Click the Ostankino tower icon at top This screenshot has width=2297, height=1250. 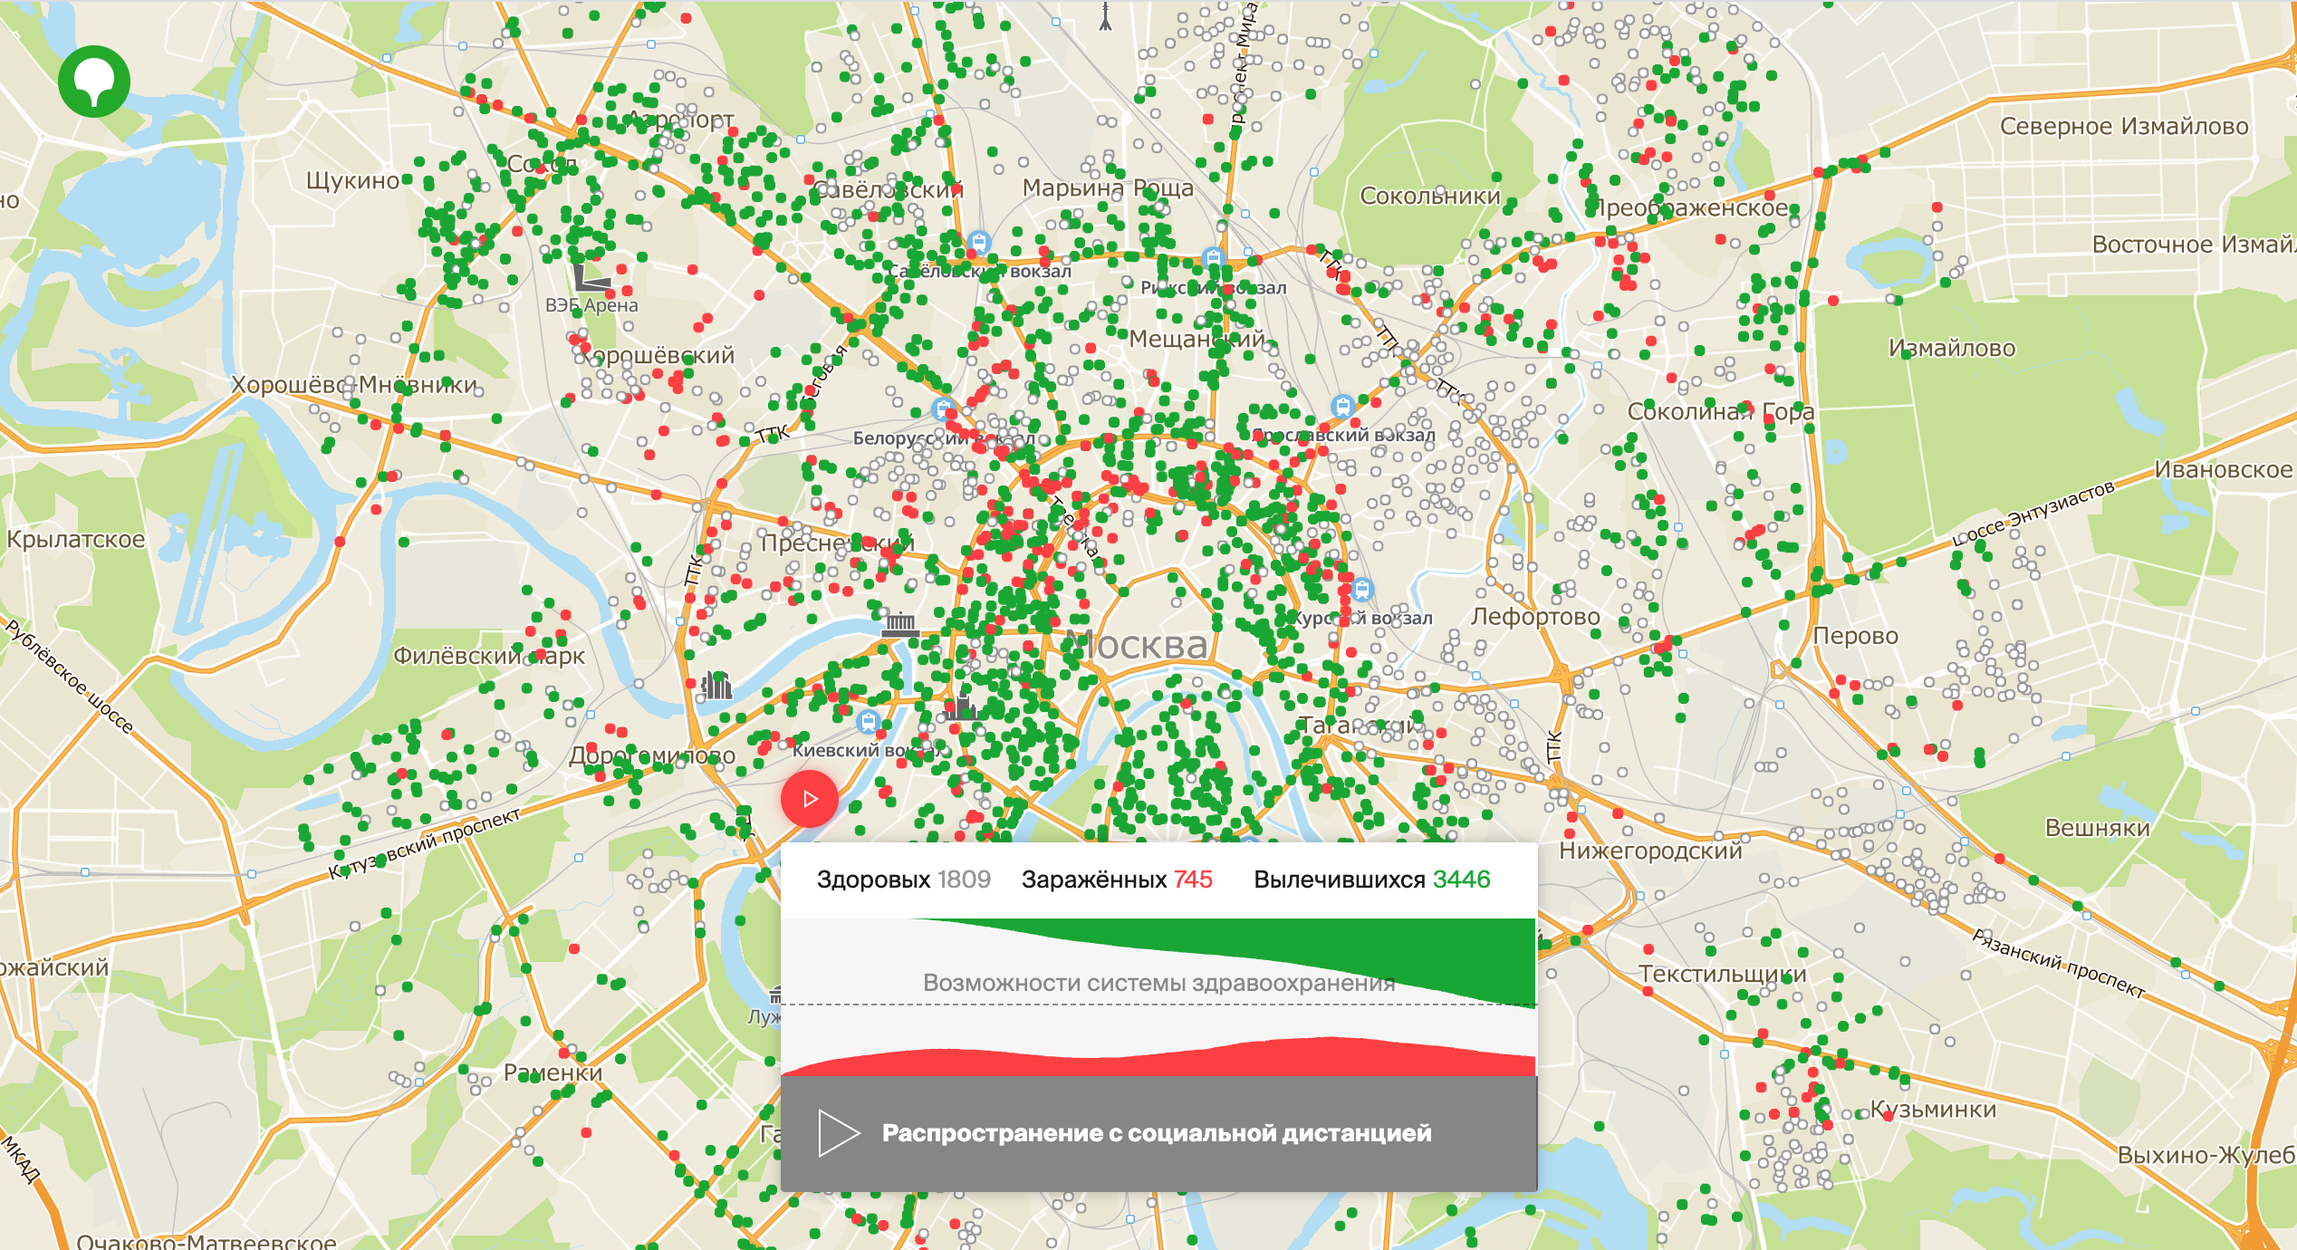point(1105,16)
